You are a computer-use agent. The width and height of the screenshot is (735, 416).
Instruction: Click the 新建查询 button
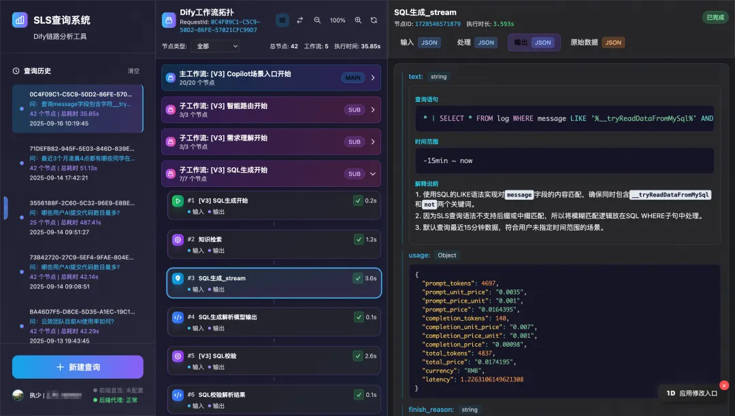(78, 367)
